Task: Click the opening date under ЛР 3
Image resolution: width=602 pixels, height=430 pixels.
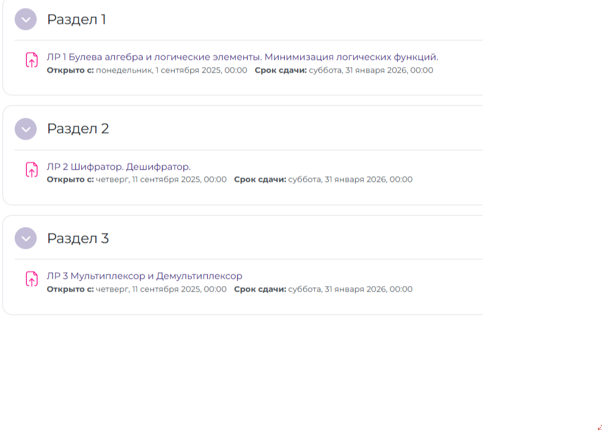Action: click(x=161, y=289)
